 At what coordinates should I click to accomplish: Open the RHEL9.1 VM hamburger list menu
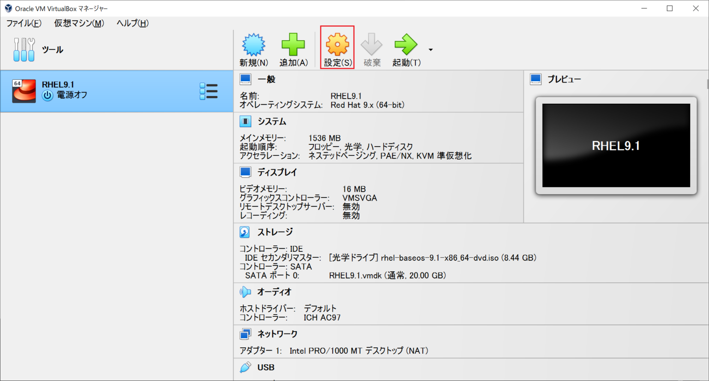click(x=209, y=91)
